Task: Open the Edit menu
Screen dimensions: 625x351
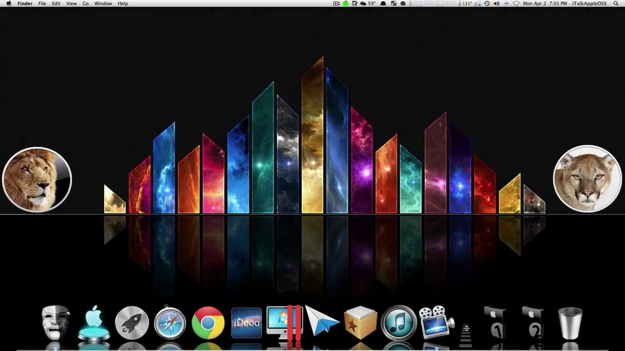Action: (57, 3)
